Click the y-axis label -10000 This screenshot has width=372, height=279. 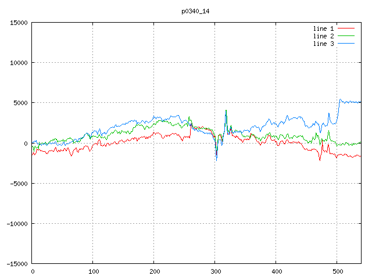17,224
